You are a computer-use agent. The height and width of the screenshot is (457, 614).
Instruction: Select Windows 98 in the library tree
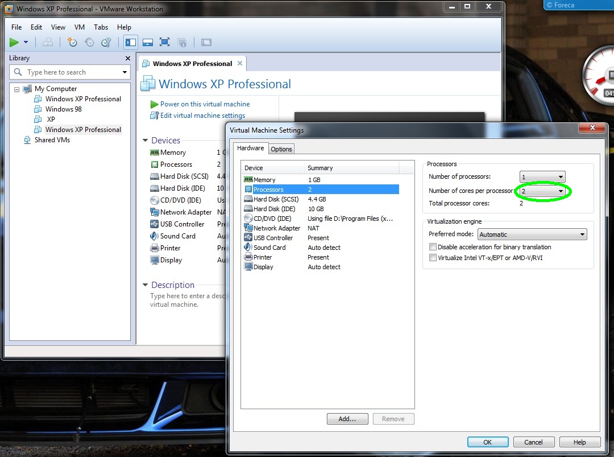[x=63, y=109]
